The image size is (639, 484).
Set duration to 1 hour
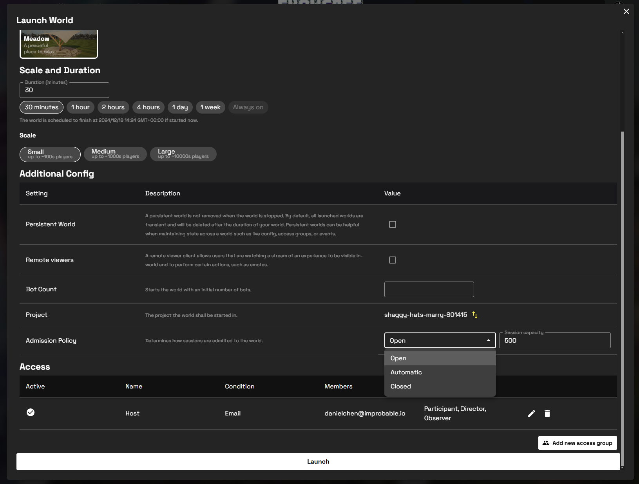[80, 107]
